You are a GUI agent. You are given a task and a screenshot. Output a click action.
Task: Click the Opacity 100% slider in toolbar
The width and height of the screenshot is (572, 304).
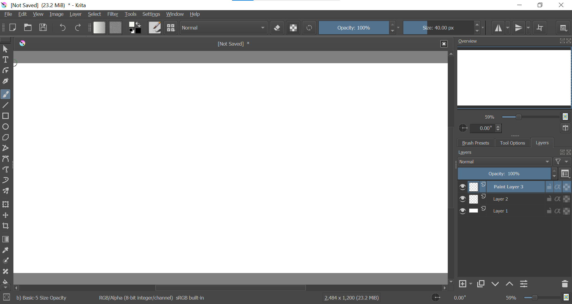click(x=354, y=28)
